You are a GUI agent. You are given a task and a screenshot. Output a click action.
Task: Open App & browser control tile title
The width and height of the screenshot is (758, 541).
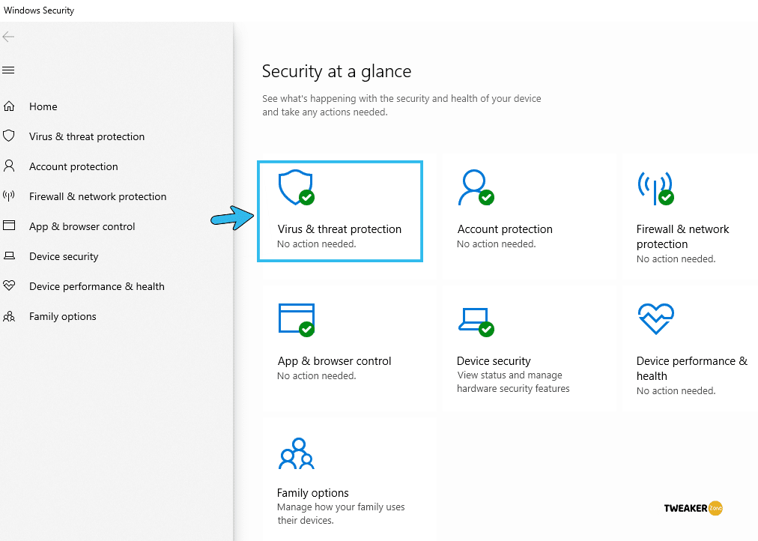(x=334, y=361)
